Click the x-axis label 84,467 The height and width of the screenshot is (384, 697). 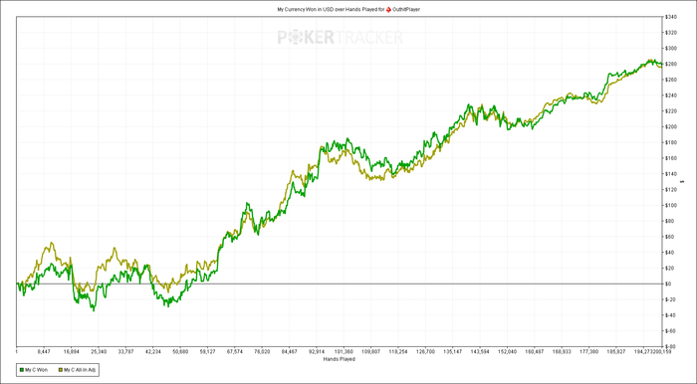290,351
